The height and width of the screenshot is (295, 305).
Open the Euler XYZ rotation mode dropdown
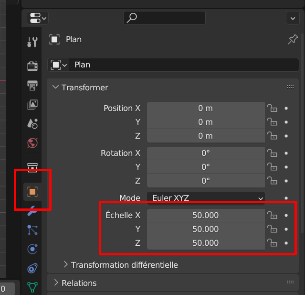click(206, 198)
